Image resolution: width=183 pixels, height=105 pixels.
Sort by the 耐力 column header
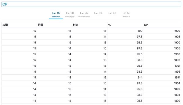(x=89, y=25)
